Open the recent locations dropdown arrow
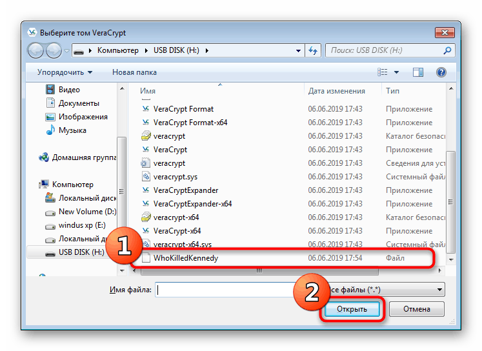 point(66,51)
